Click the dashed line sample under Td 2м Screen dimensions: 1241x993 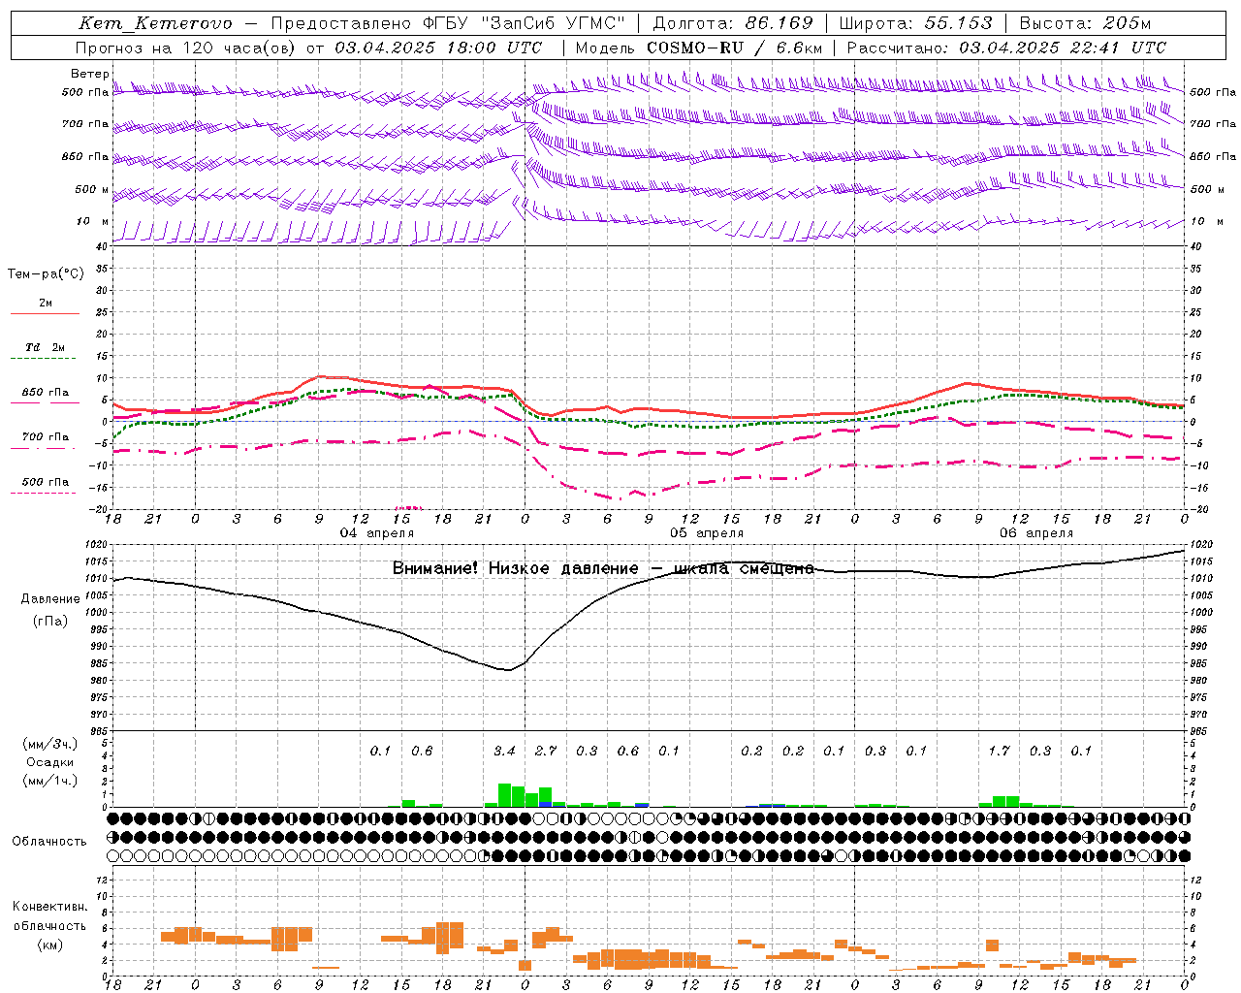click(x=43, y=359)
